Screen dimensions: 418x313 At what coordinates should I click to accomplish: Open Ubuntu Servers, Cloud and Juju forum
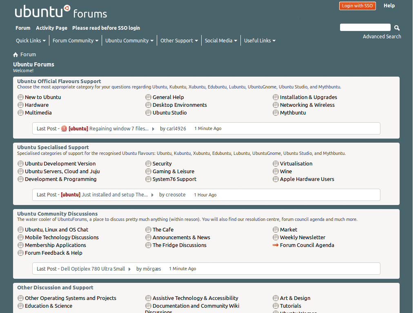tap(62, 172)
